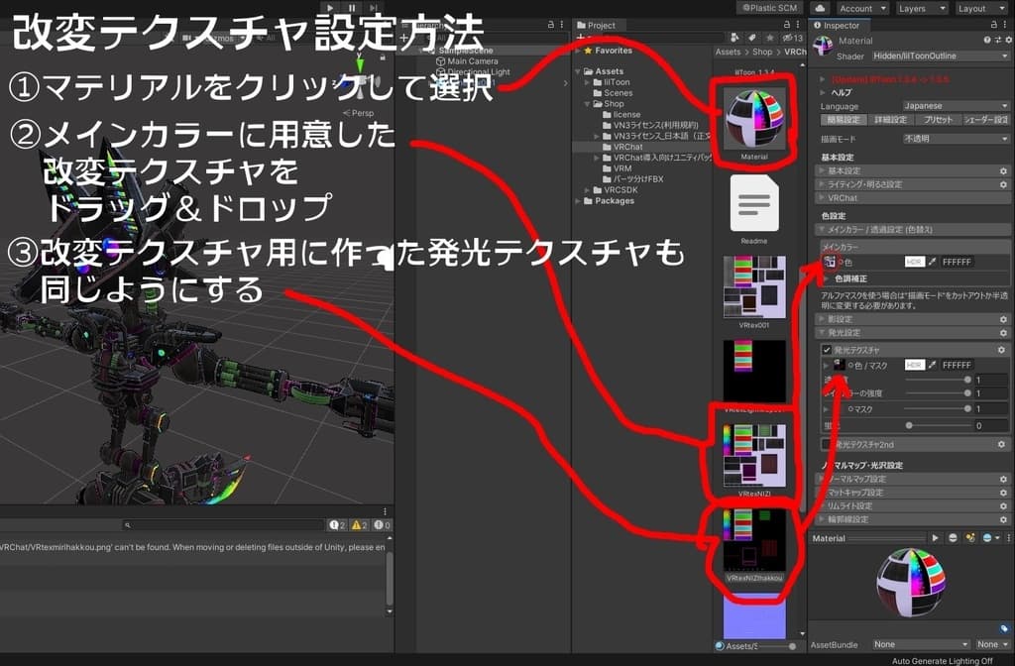This screenshot has height=666, width=1015.
Task: Open the 描画モード dropdown showing 不透明
Action: point(955,138)
